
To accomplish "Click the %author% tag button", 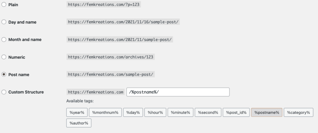I will pyautogui.click(x=79, y=123).
